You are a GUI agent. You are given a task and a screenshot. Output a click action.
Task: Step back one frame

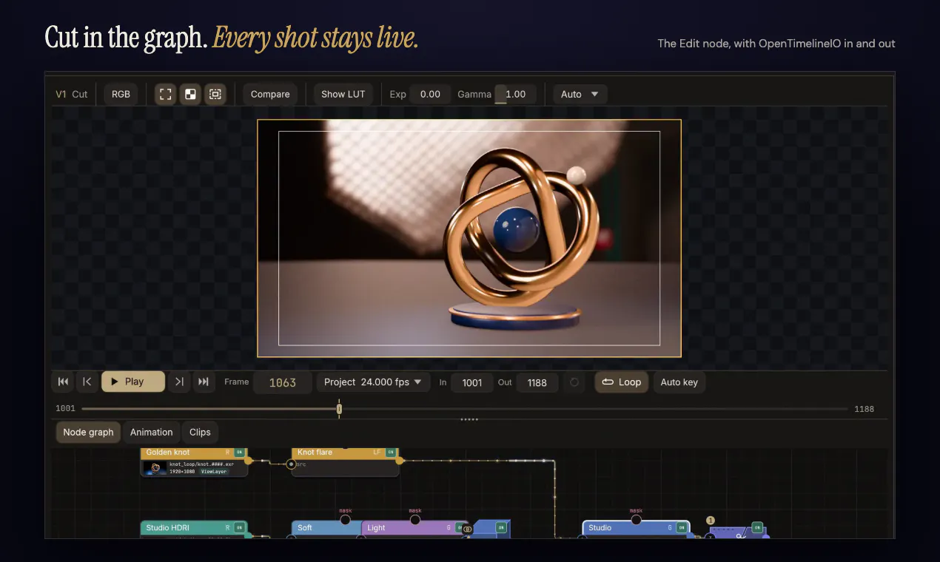tap(87, 382)
